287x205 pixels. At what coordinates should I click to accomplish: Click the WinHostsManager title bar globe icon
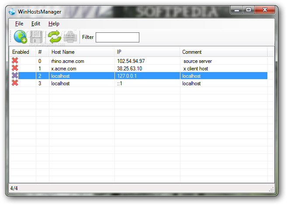[12, 12]
